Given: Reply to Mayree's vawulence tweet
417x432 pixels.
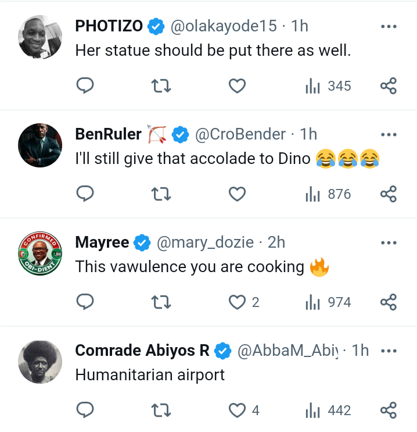Looking at the screenshot, I should (x=85, y=302).
